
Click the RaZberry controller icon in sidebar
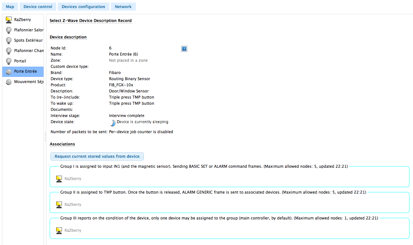[x=9, y=20]
